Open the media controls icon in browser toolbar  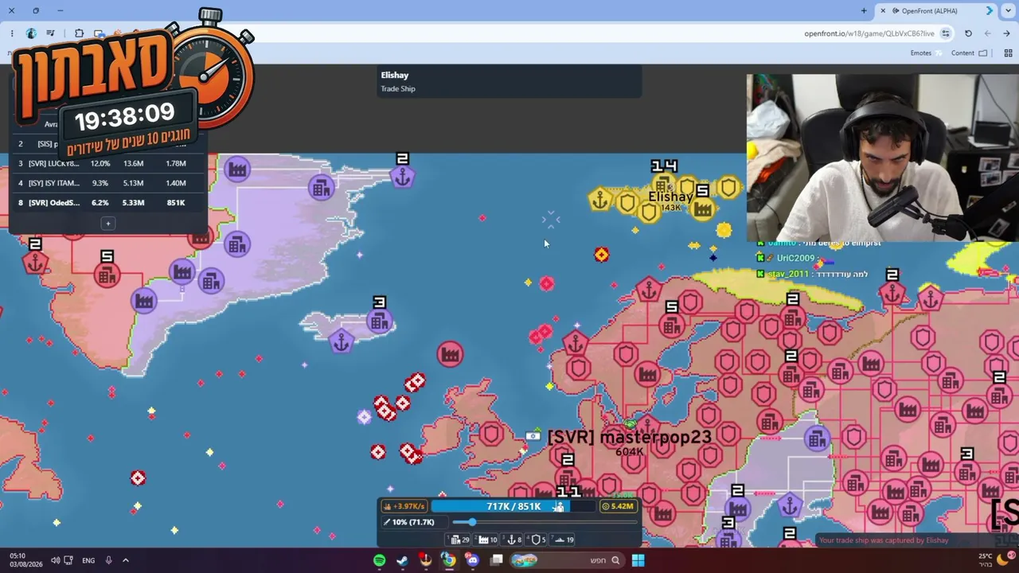point(51,33)
